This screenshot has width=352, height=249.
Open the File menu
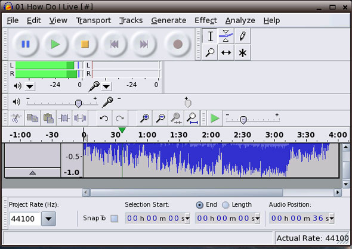pos(13,20)
